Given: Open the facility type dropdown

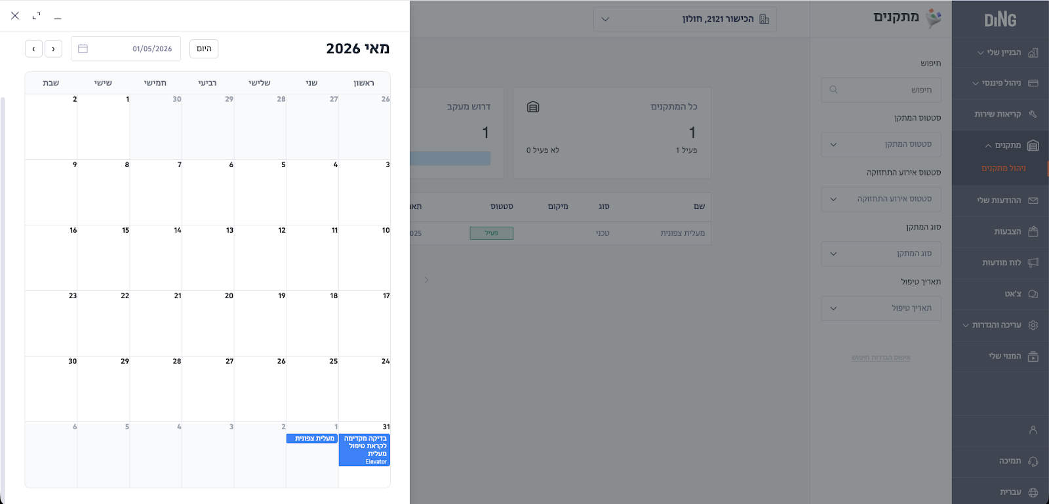Looking at the screenshot, I should click(881, 254).
